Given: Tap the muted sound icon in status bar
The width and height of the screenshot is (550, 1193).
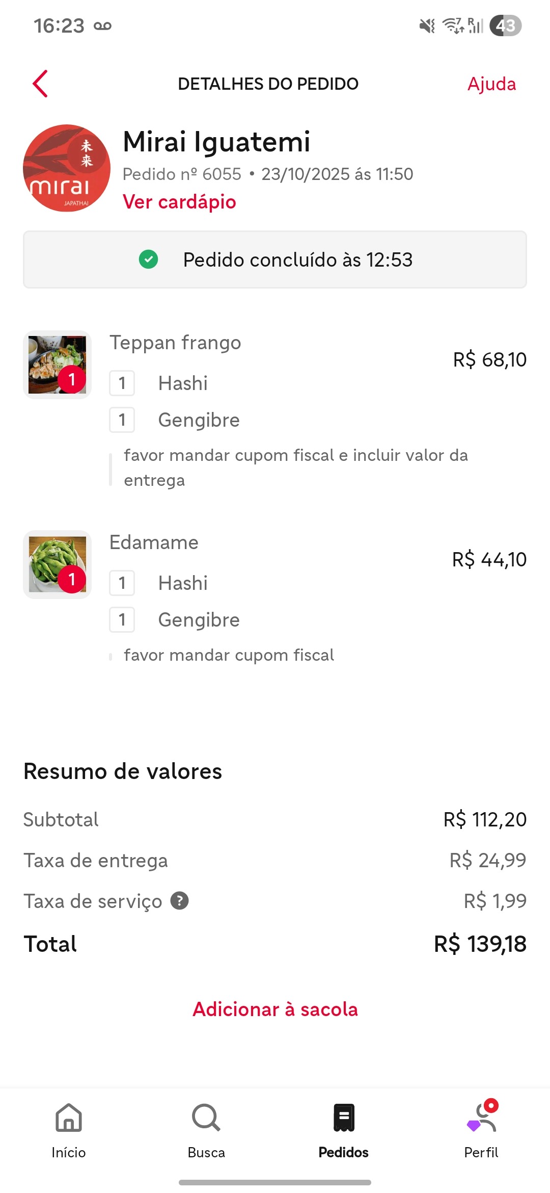Looking at the screenshot, I should (x=427, y=25).
